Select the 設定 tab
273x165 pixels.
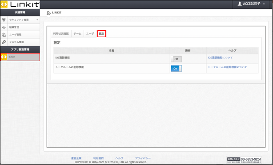(x=101, y=34)
